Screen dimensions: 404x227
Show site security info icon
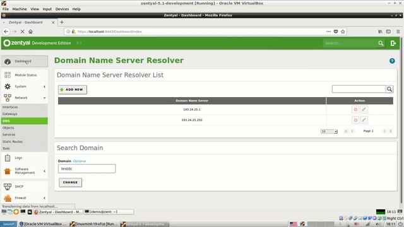click(x=68, y=32)
